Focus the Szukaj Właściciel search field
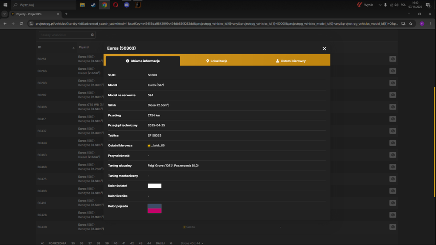This screenshot has width=436, height=245. tap(64, 35)
